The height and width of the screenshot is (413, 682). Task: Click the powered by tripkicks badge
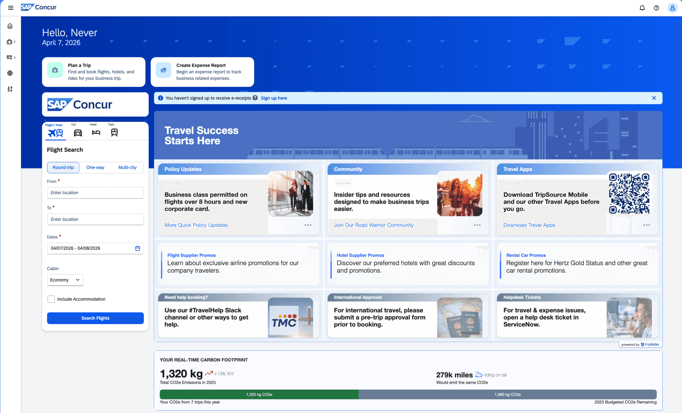(640, 344)
